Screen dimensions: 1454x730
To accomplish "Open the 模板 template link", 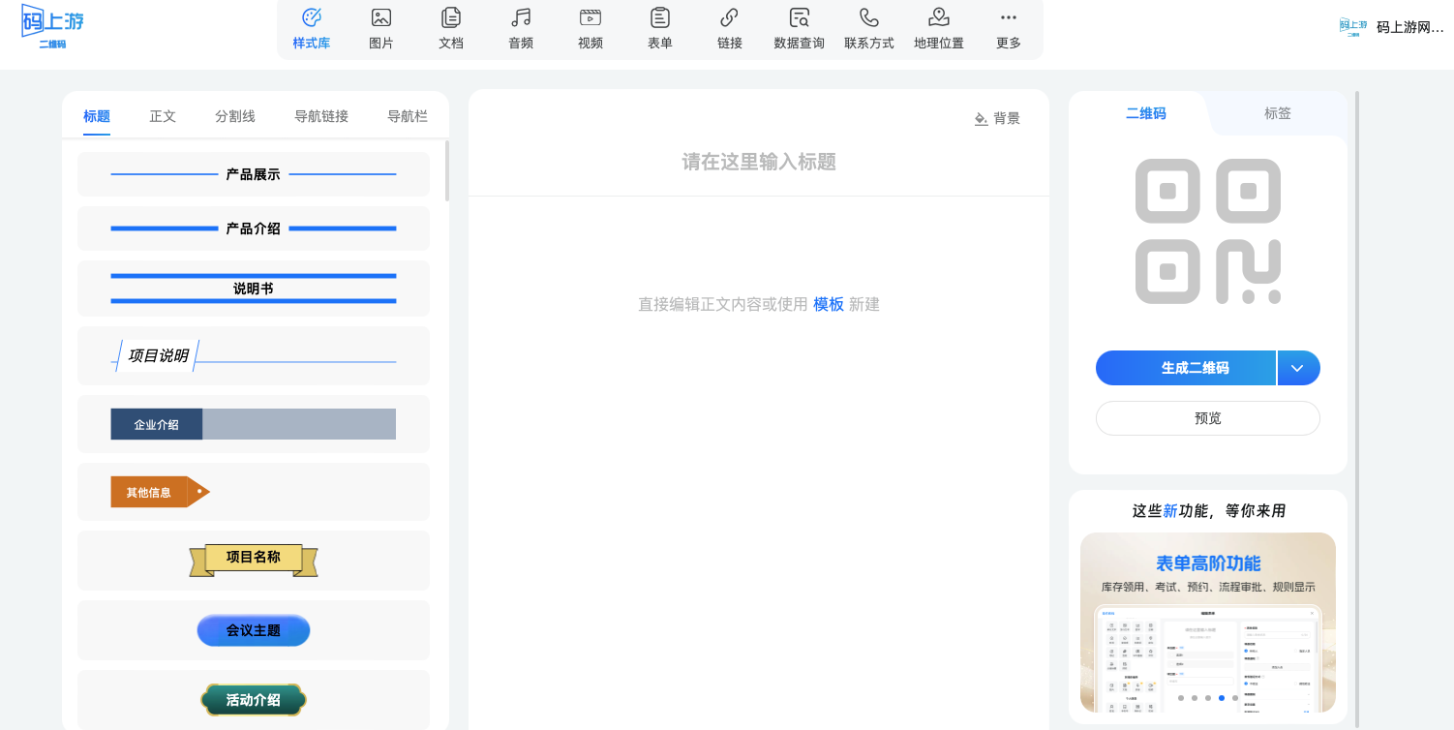I will point(829,304).
